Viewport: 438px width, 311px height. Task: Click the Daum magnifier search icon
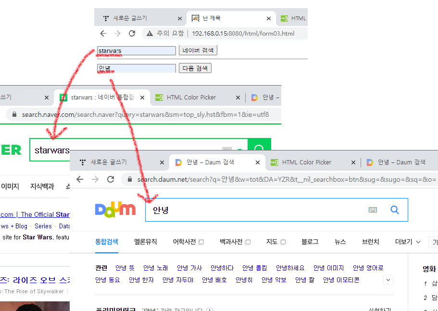pos(394,210)
